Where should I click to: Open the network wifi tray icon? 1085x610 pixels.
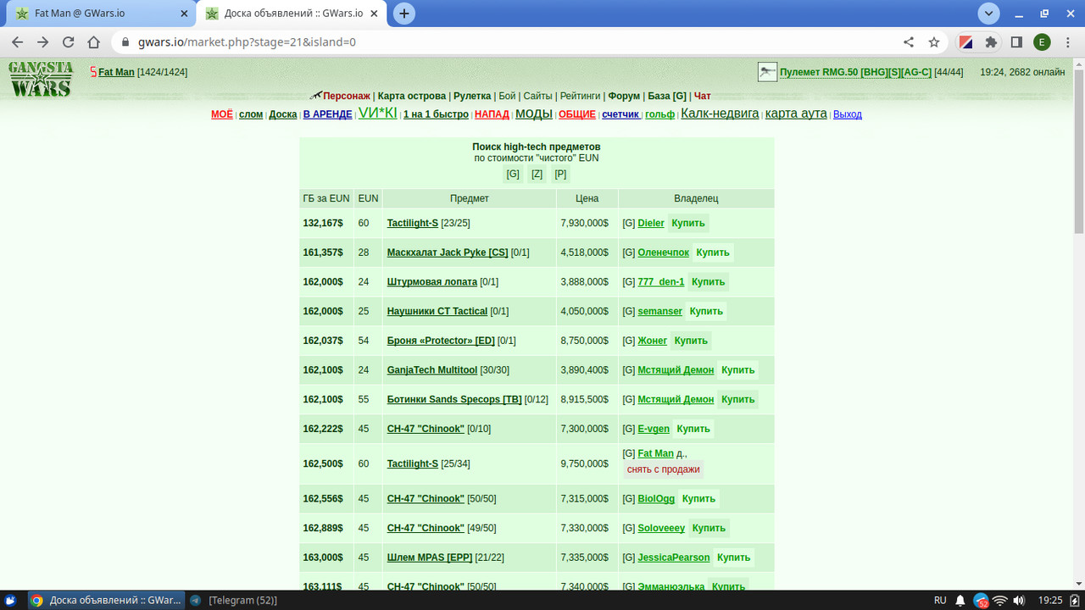(1000, 600)
